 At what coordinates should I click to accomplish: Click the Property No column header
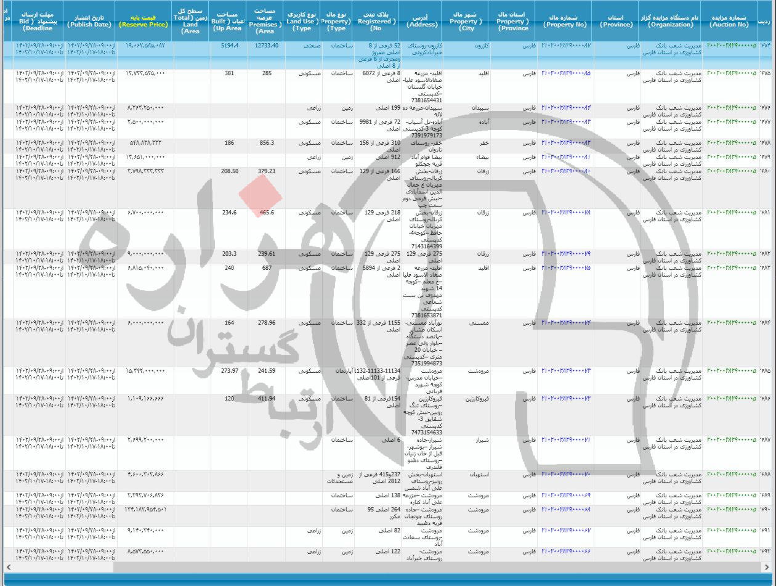click(565, 25)
